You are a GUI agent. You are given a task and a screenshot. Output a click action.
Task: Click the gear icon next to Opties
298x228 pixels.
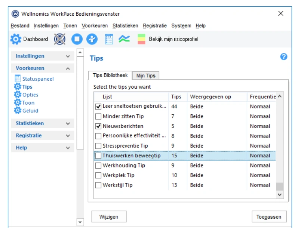pos(18,95)
